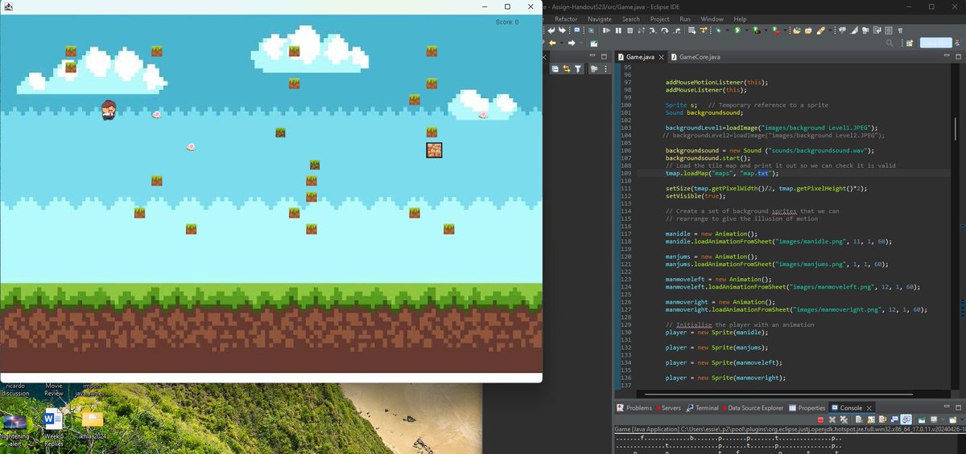Launch Debug with the bug icon
Image resolution: width=966 pixels, height=454 pixels.
point(718,30)
